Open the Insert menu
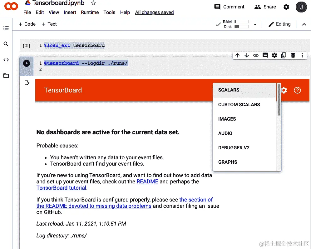This screenshot has height=249, width=311. point(70,12)
